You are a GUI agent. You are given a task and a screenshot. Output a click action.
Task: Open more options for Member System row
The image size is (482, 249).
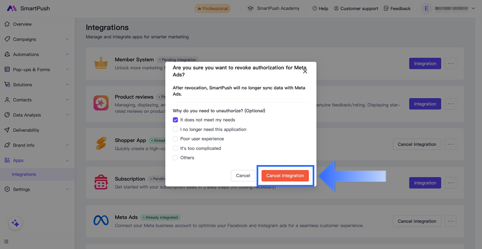(x=450, y=64)
